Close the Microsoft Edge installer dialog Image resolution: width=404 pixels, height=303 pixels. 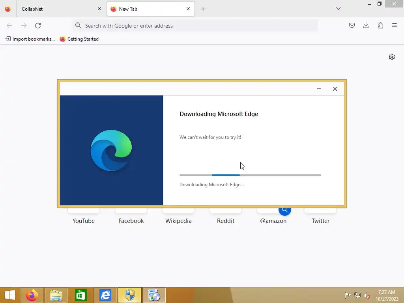(335, 89)
